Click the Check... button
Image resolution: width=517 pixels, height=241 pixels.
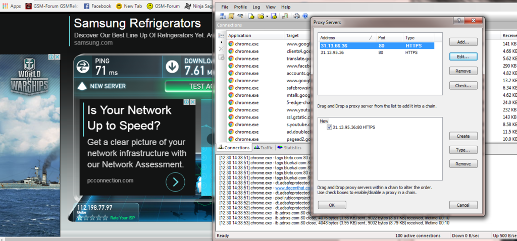coord(463,86)
